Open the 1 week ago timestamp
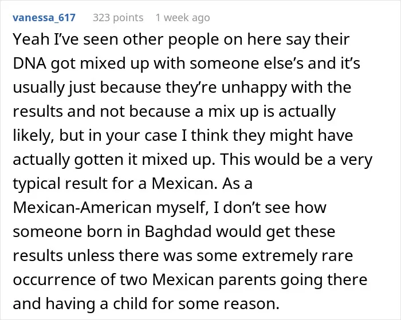Image resolution: width=401 pixels, height=320 pixels. (183, 18)
